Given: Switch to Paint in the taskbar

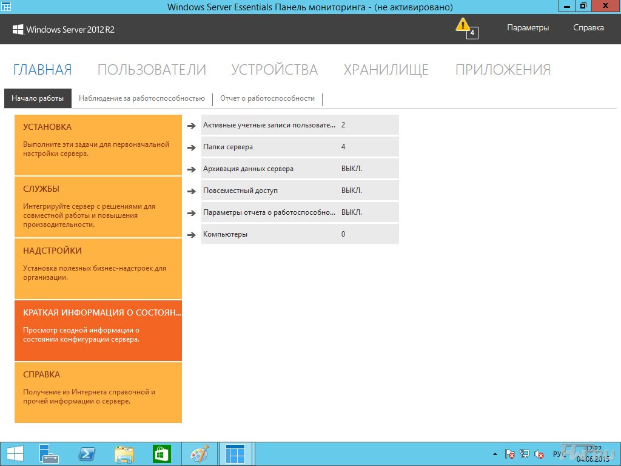Looking at the screenshot, I should click(199, 454).
